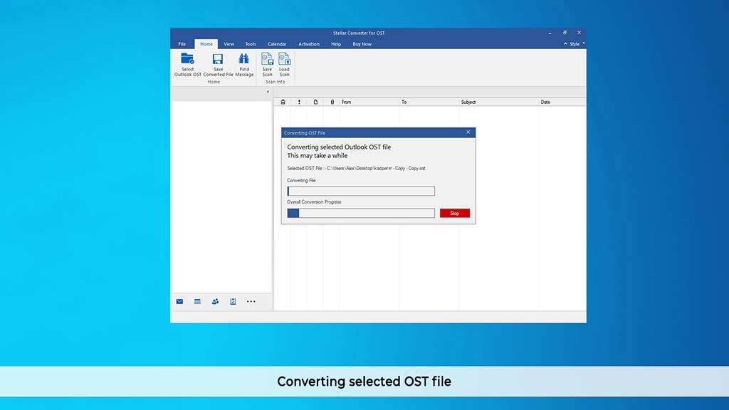Open the Activation tab
729x410 pixels.
click(309, 43)
